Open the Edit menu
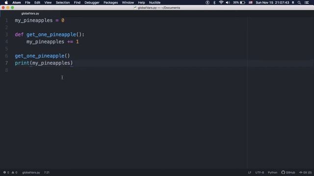 pyautogui.click(x=37, y=2)
